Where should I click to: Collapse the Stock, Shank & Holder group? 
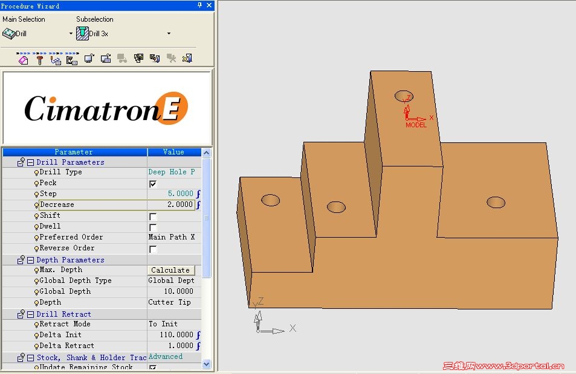(30, 358)
